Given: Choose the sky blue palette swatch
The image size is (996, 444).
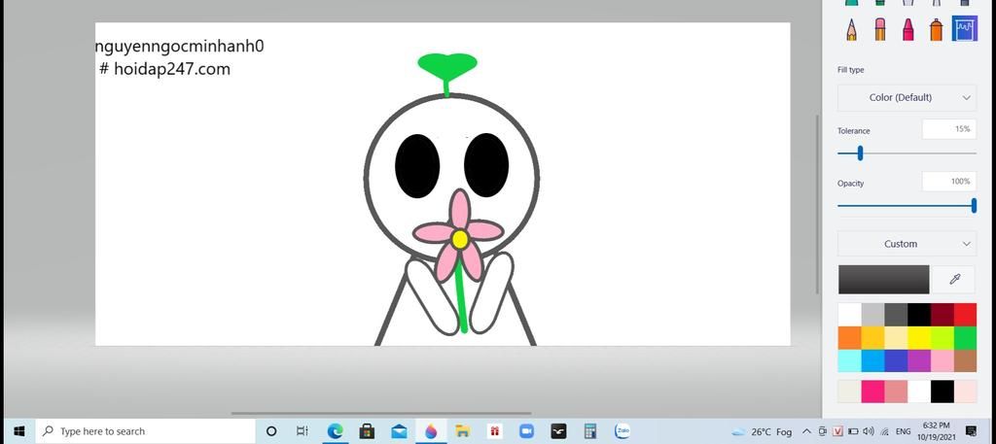Looking at the screenshot, I should point(872,360).
